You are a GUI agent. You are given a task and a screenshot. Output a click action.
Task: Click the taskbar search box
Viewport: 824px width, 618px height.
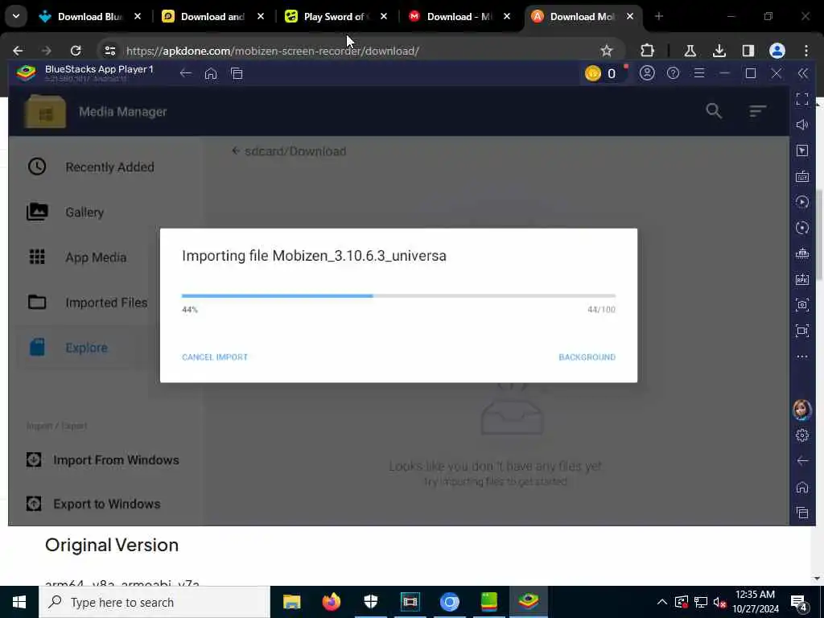pos(154,602)
